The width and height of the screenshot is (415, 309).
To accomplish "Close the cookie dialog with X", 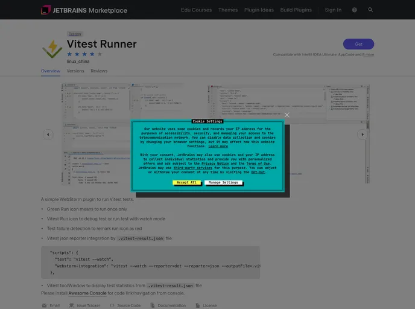I will [287, 115].
